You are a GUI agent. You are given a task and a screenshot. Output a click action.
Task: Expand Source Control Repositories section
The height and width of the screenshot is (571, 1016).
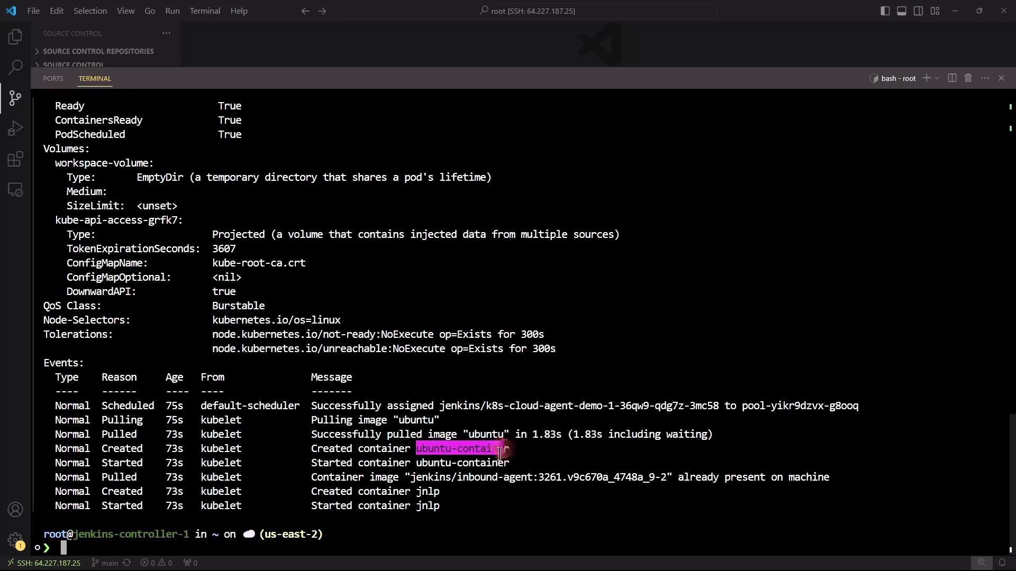tap(98, 51)
